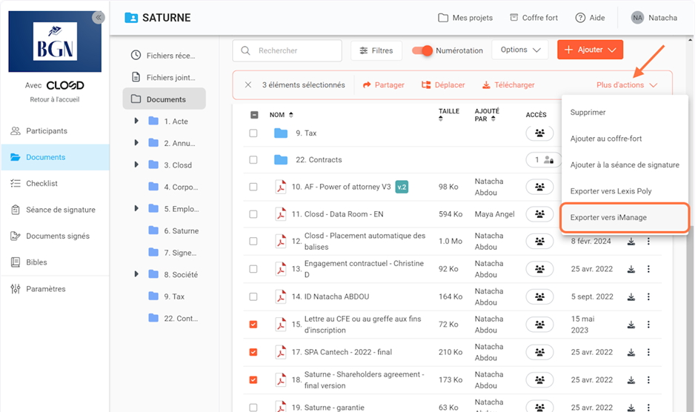The height and width of the screenshot is (412, 698).
Task: Open three-dot menu for SPA Cantech row
Action: coord(649,351)
